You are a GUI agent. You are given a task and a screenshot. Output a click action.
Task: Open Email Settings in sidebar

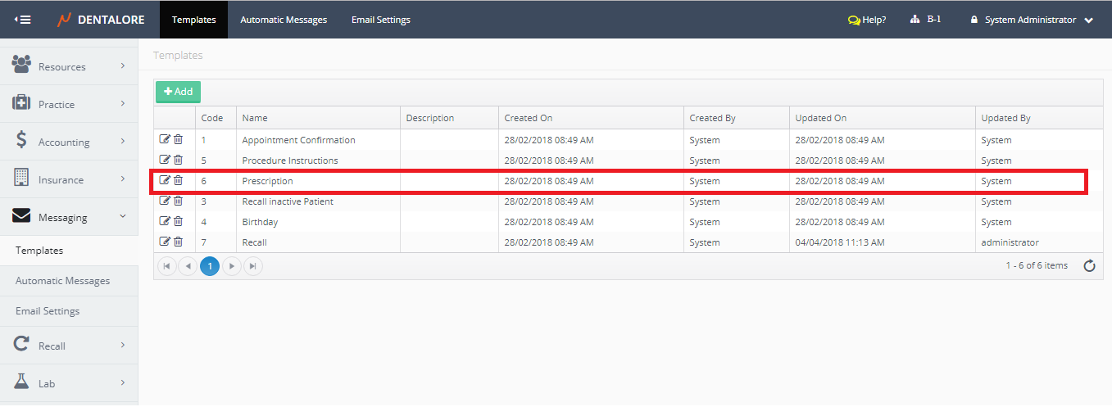pyautogui.click(x=48, y=311)
